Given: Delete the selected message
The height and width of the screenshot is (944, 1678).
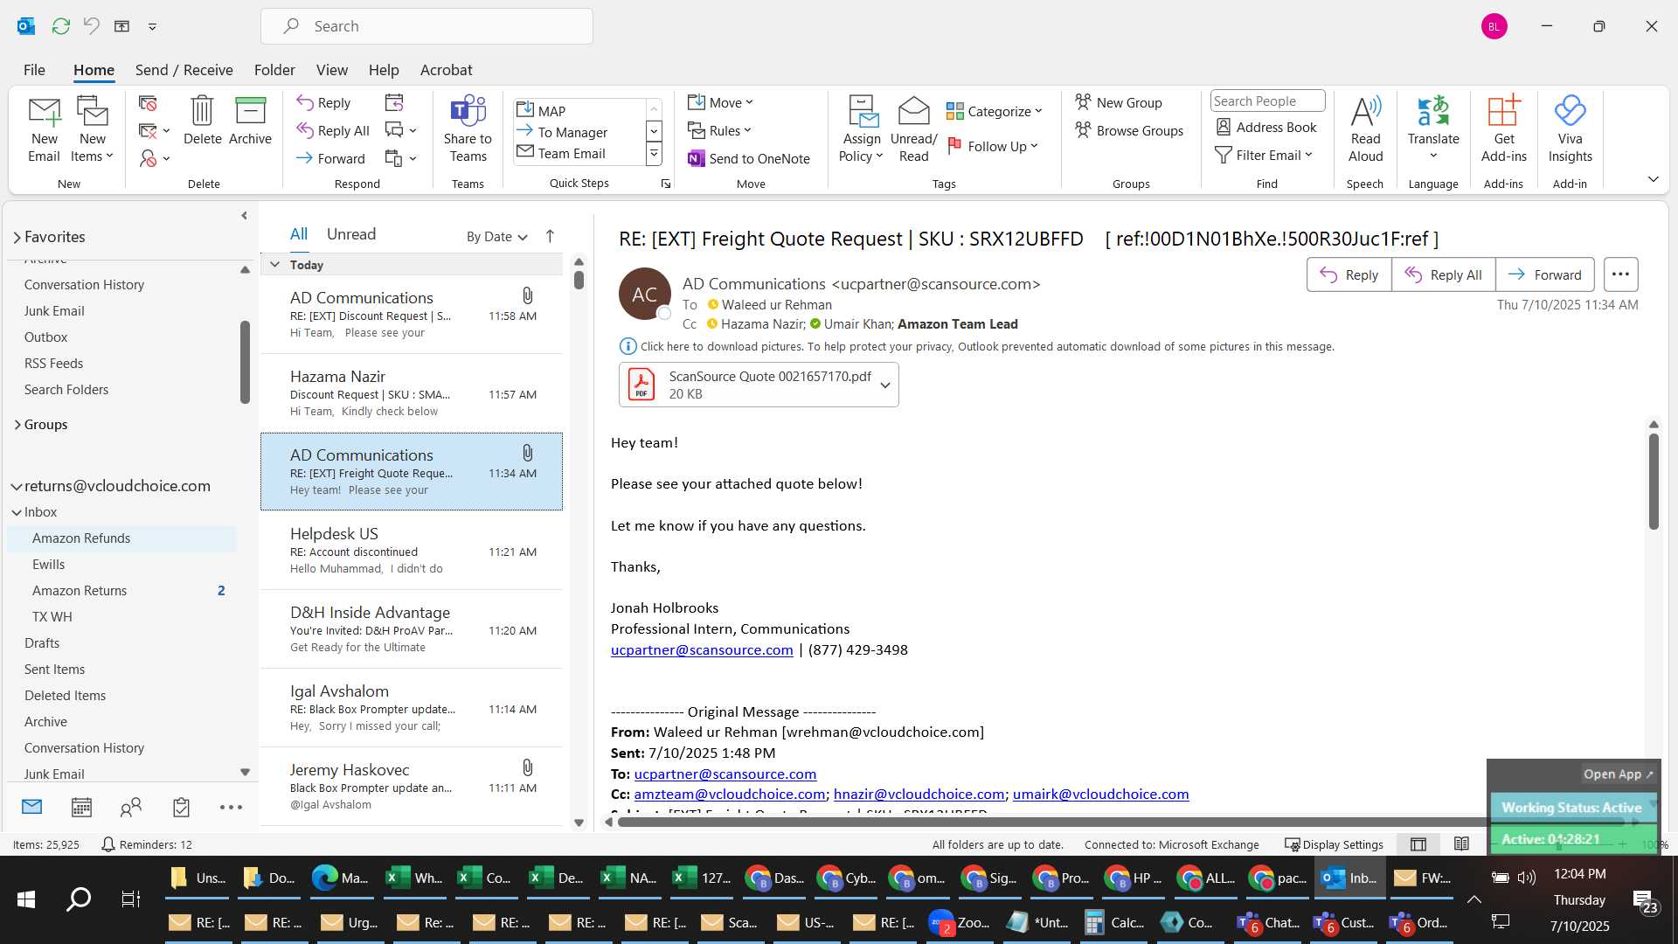Looking at the screenshot, I should click(x=202, y=121).
